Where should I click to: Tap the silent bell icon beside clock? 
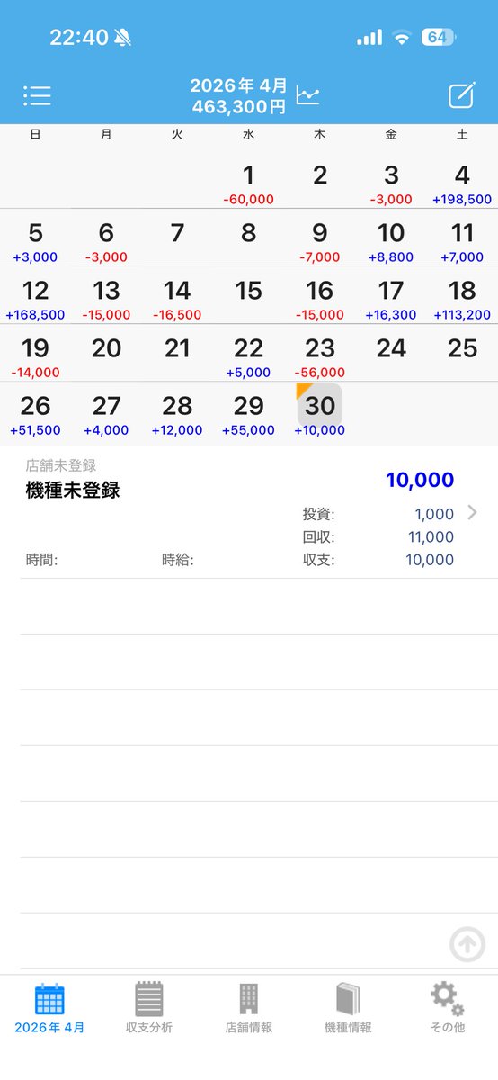click(123, 38)
